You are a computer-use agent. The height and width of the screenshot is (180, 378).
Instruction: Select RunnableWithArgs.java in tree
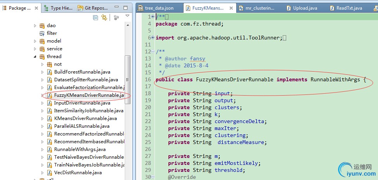(80, 149)
